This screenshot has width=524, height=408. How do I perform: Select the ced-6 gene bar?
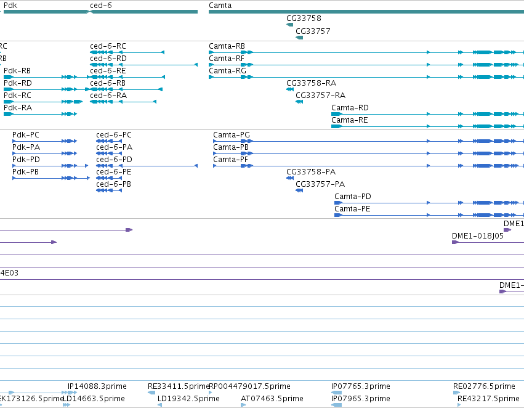[x=143, y=12]
